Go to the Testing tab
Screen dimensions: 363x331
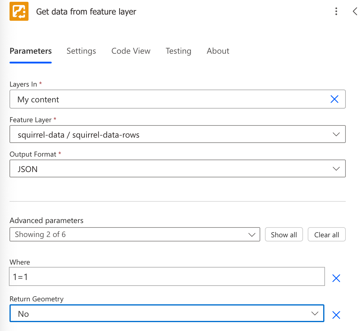[x=178, y=51]
